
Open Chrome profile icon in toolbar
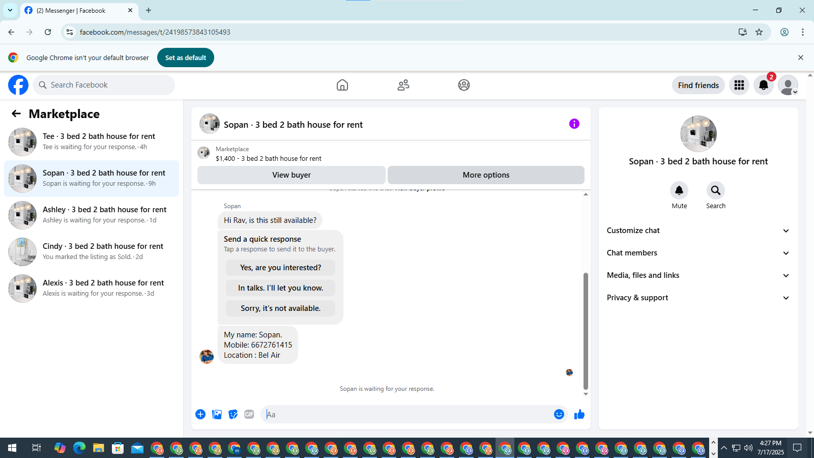[784, 32]
